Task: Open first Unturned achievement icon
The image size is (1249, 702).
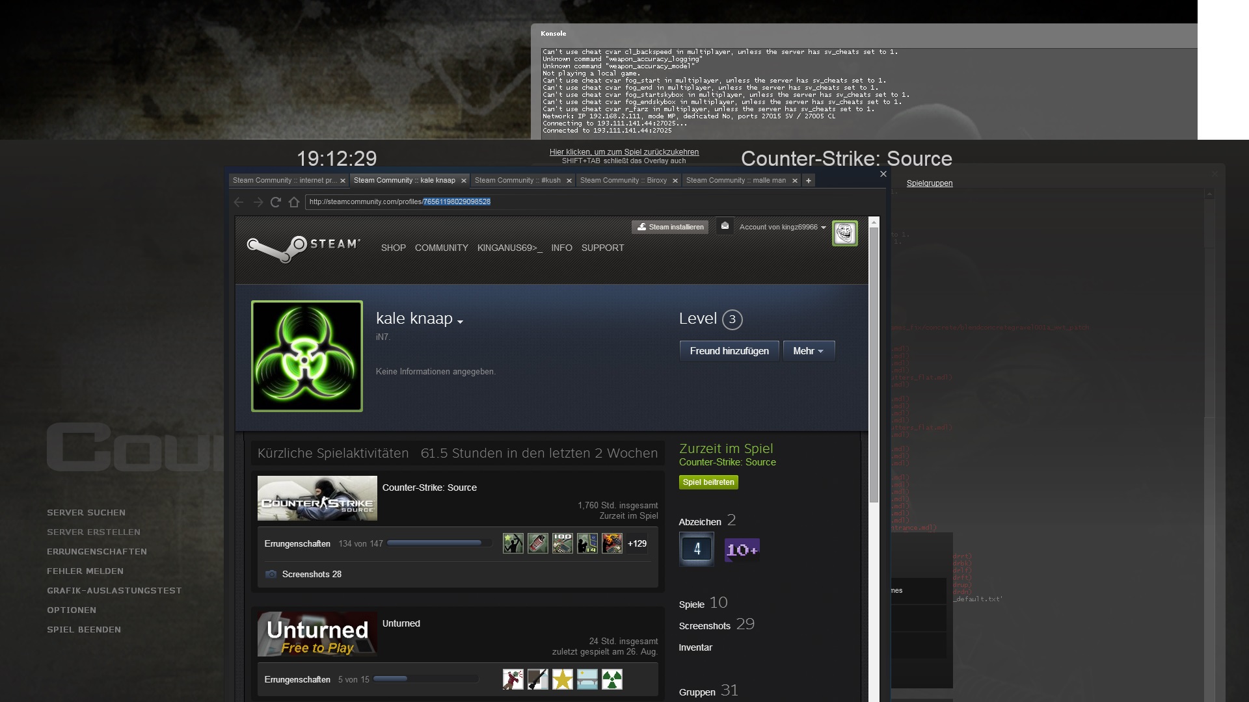Action: point(513,679)
